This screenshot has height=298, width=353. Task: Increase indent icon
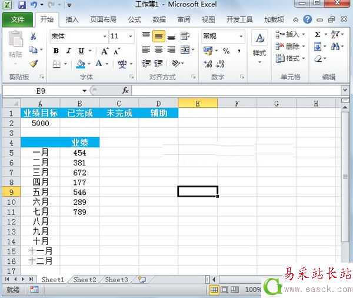158,64
